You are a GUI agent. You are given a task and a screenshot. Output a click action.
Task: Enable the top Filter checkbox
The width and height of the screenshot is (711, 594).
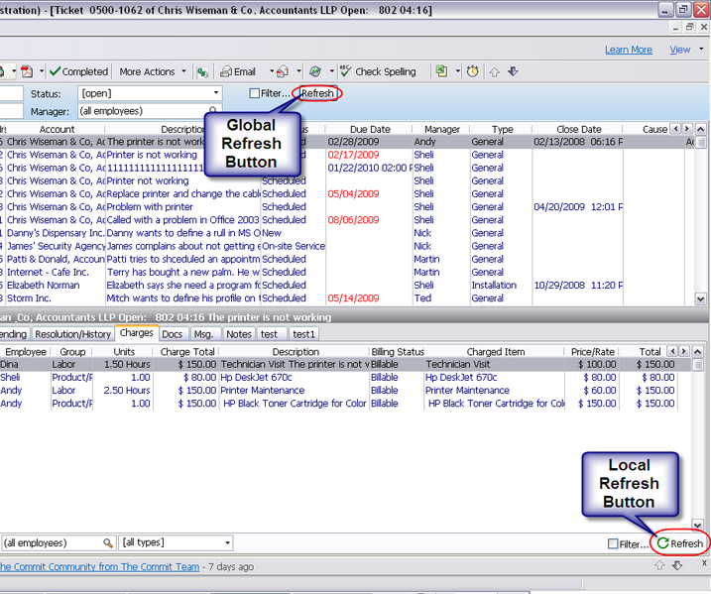pyautogui.click(x=255, y=93)
